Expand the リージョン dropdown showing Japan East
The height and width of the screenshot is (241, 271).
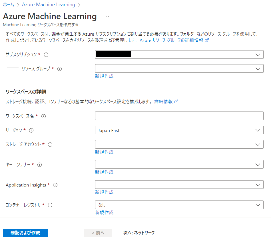(x=258, y=130)
